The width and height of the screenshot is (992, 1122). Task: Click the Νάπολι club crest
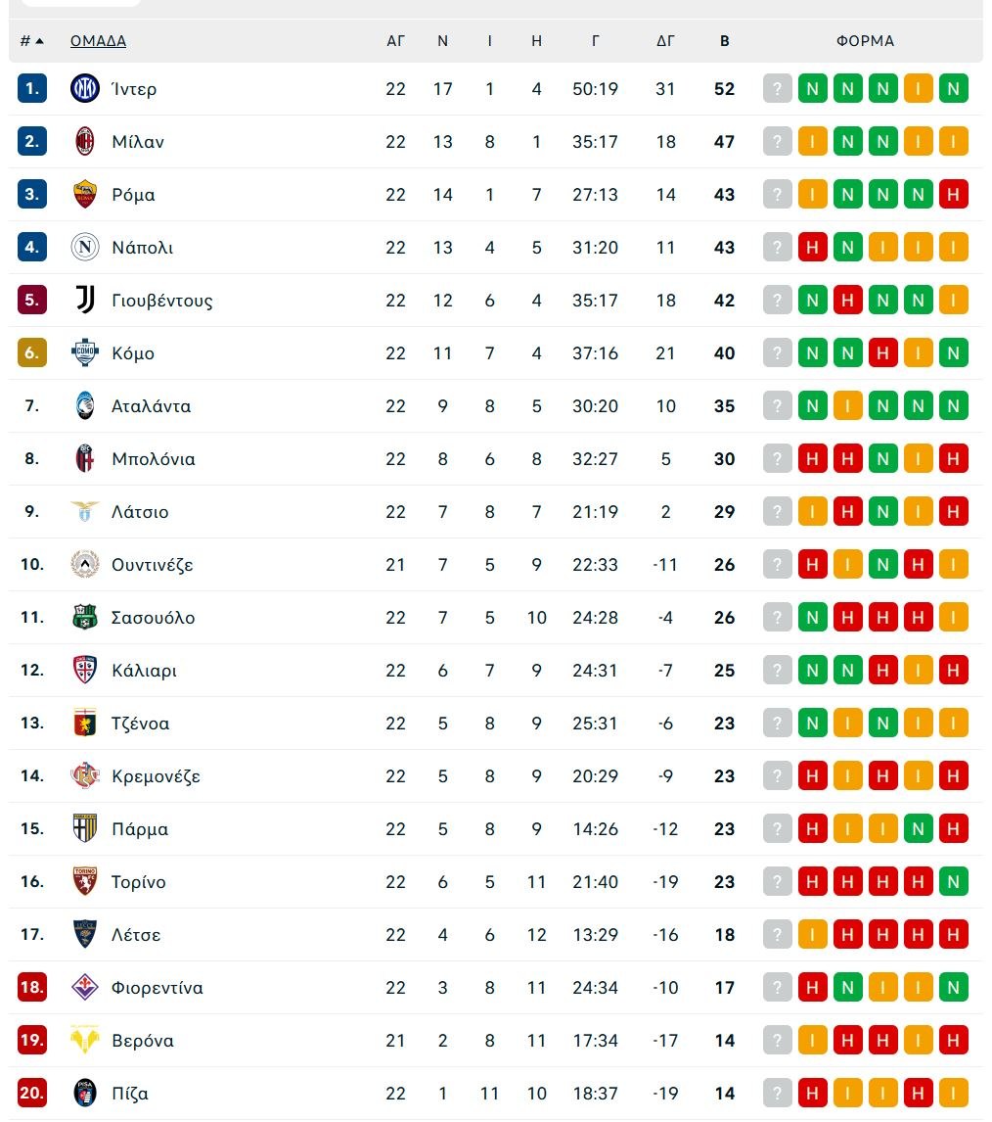[x=86, y=247]
